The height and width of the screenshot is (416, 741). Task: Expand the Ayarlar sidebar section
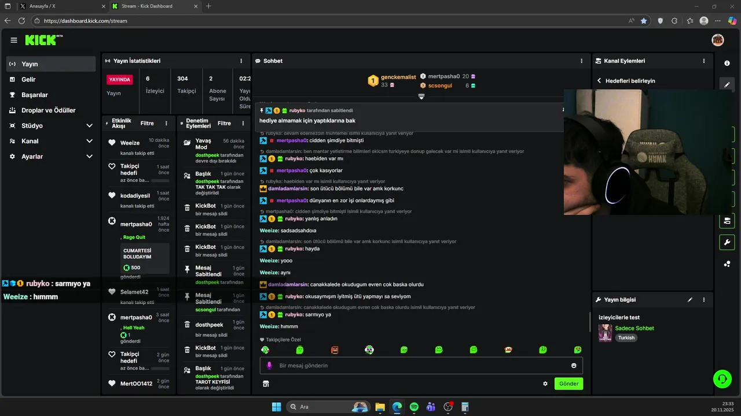click(x=89, y=157)
